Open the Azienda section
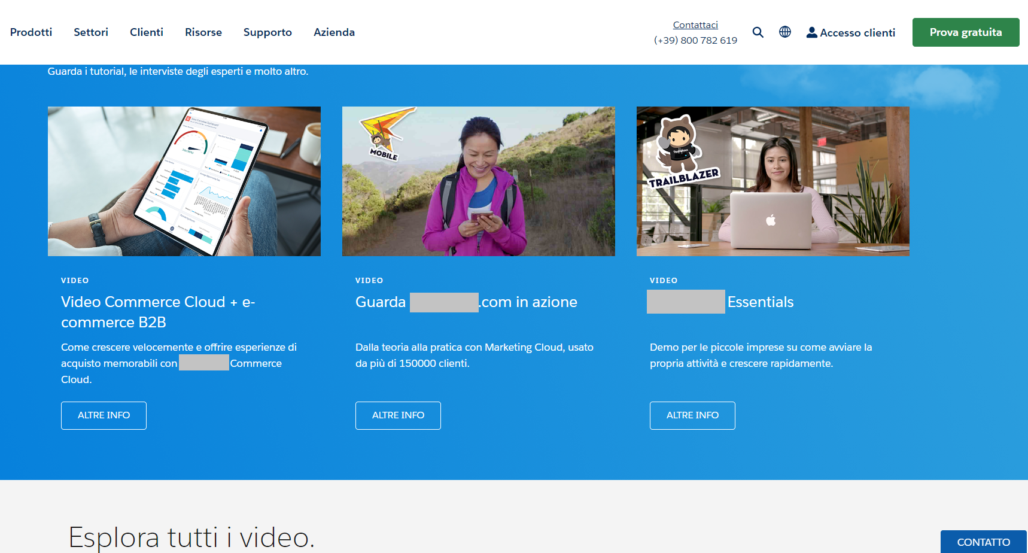1028x553 pixels. [x=333, y=32]
